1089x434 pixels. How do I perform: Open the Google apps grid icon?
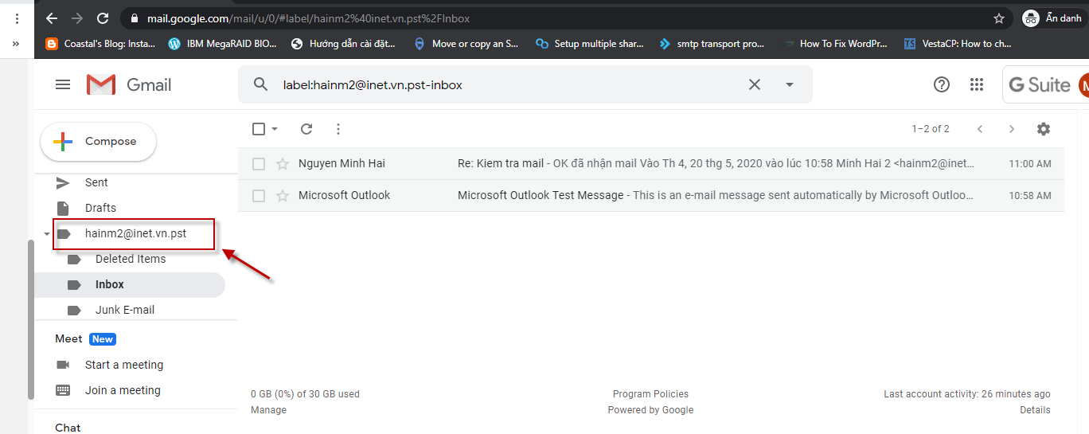(977, 84)
